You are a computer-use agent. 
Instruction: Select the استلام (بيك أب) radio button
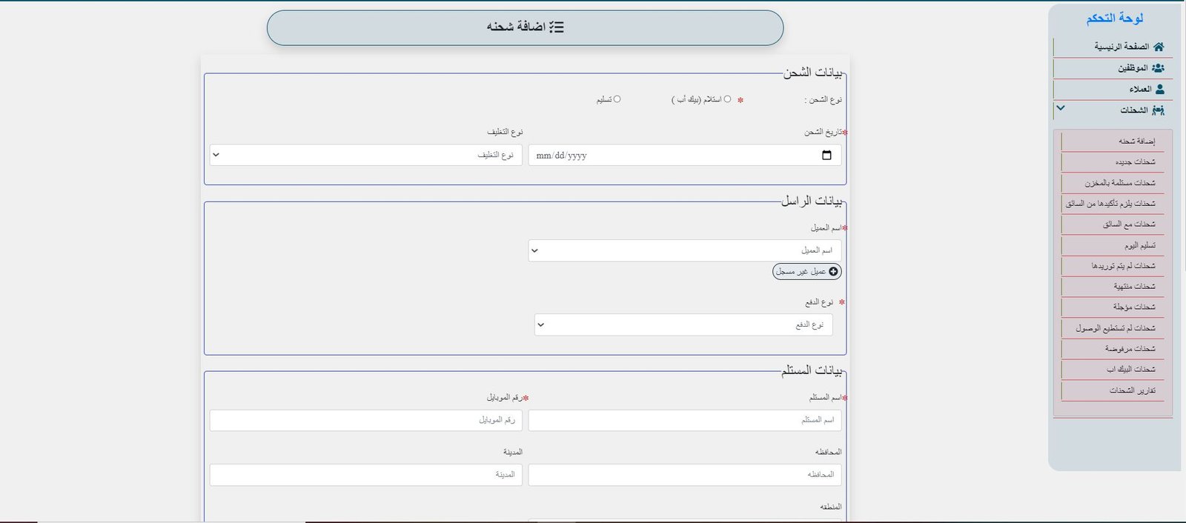point(727,99)
